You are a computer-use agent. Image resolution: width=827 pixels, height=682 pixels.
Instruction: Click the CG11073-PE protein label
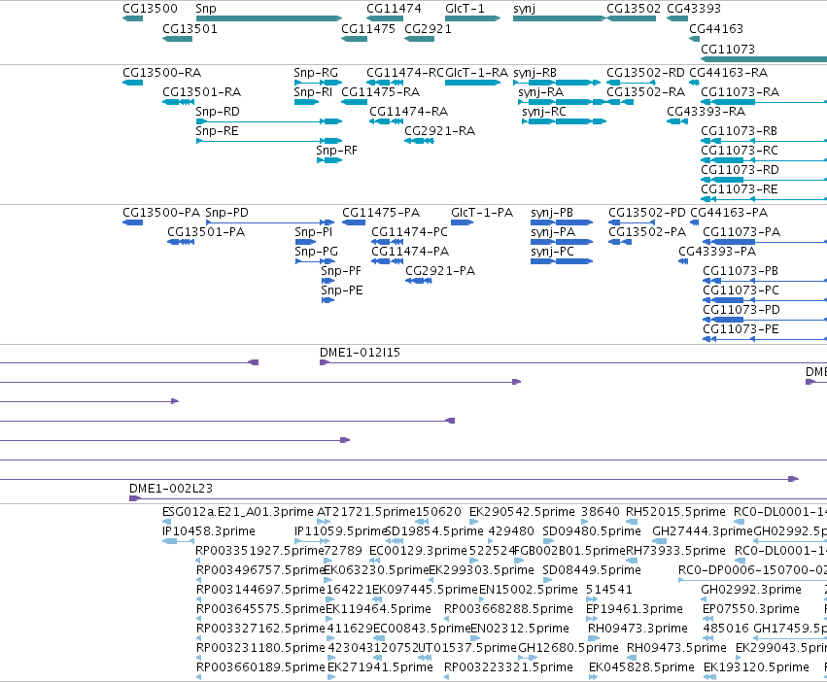click(741, 329)
